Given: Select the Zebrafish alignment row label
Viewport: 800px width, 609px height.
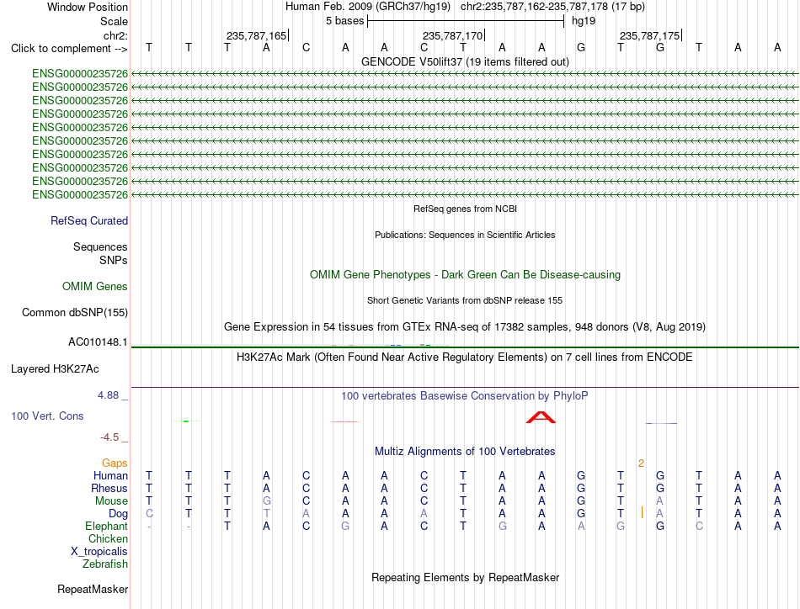Looking at the screenshot, I should 105,564.
